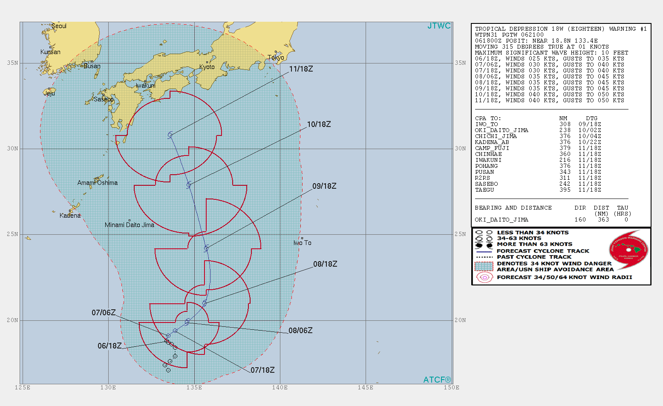Click the 'Seoul' city label on the map
Screen dimensions: 663x406
(x=59, y=26)
